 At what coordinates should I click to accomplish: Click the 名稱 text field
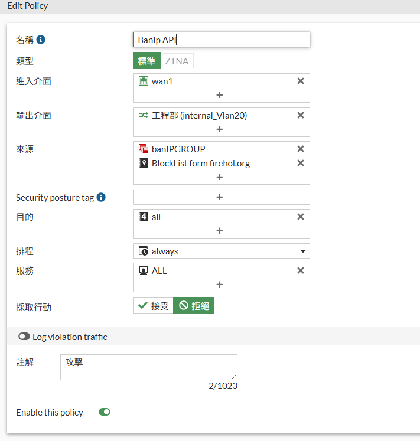221,40
